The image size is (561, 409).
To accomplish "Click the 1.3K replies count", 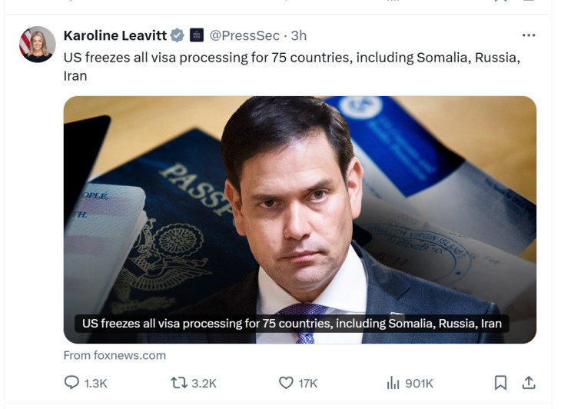I will [x=96, y=383].
